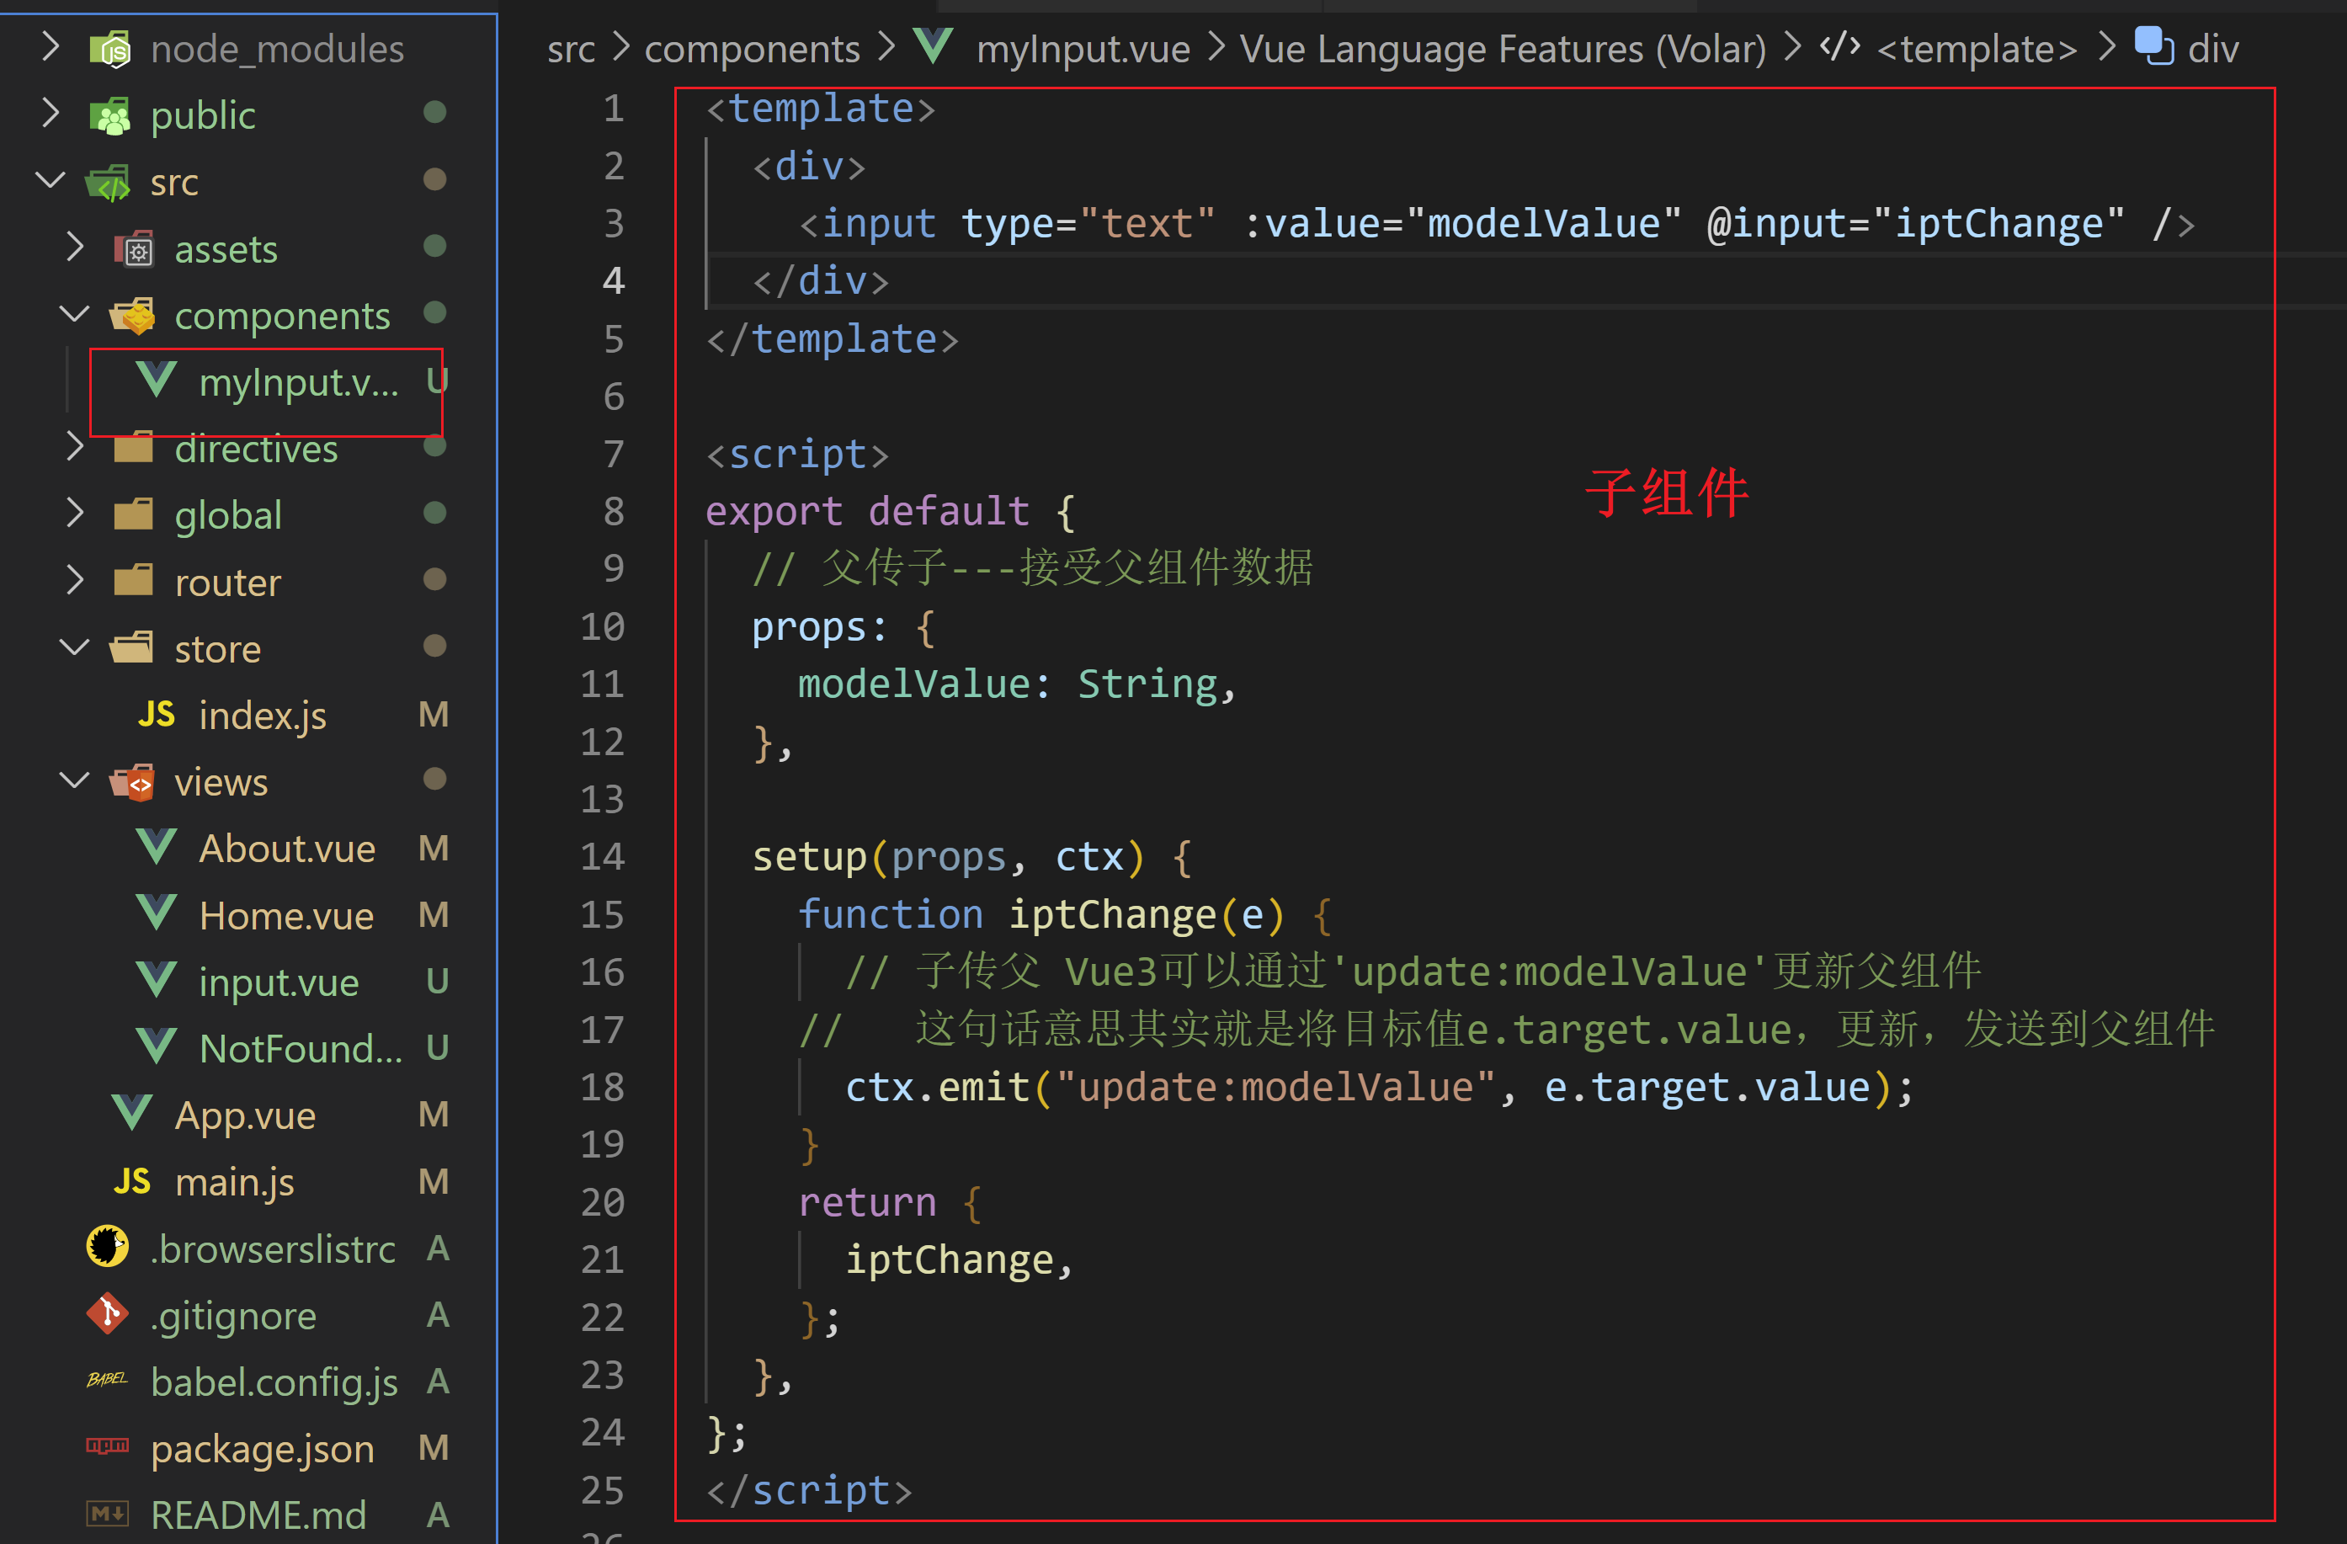Open Home.vue in the views folder
This screenshot has width=2347, height=1544.
(286, 914)
